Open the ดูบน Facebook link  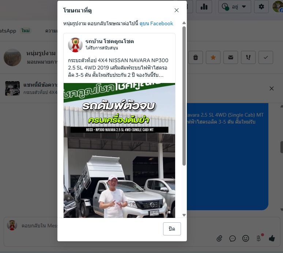tap(156, 23)
